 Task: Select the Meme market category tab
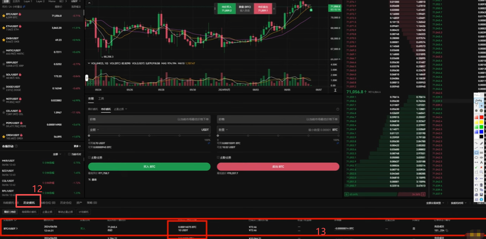point(52,2)
